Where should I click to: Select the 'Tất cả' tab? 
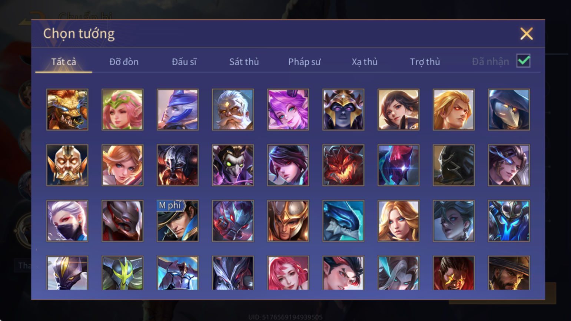[x=64, y=62]
